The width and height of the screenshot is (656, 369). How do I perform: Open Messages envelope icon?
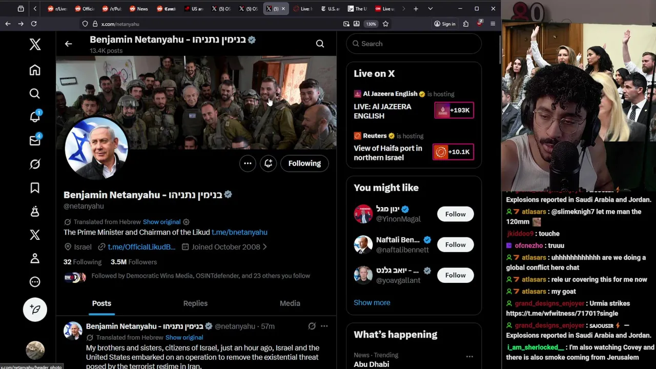[35, 140]
